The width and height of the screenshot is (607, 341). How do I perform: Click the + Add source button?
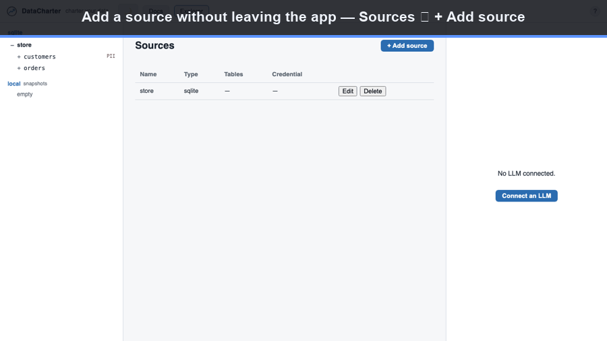pos(407,46)
